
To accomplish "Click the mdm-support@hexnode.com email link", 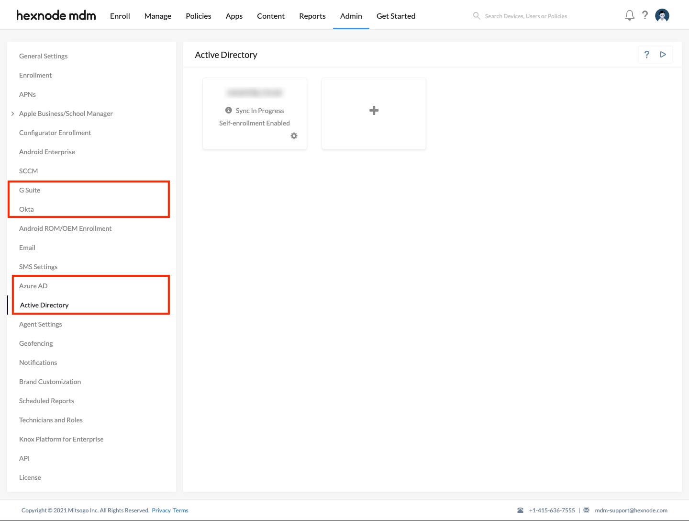I will [x=631, y=510].
